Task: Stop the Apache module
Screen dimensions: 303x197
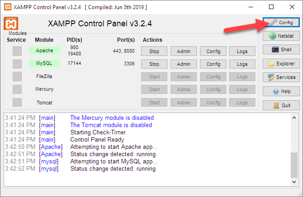Action: click(154, 51)
